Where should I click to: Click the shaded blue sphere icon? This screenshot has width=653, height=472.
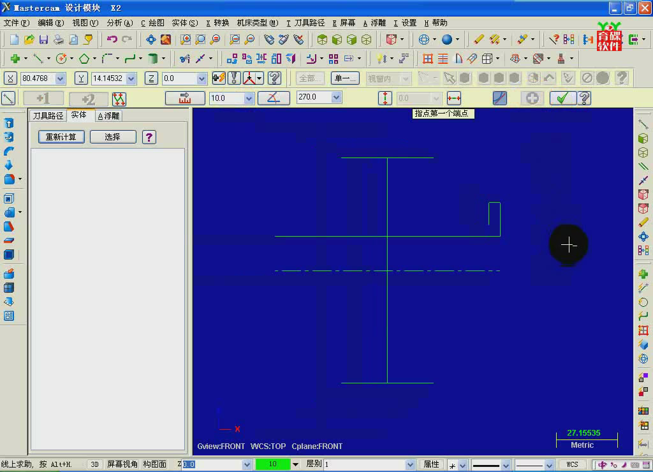pos(447,40)
